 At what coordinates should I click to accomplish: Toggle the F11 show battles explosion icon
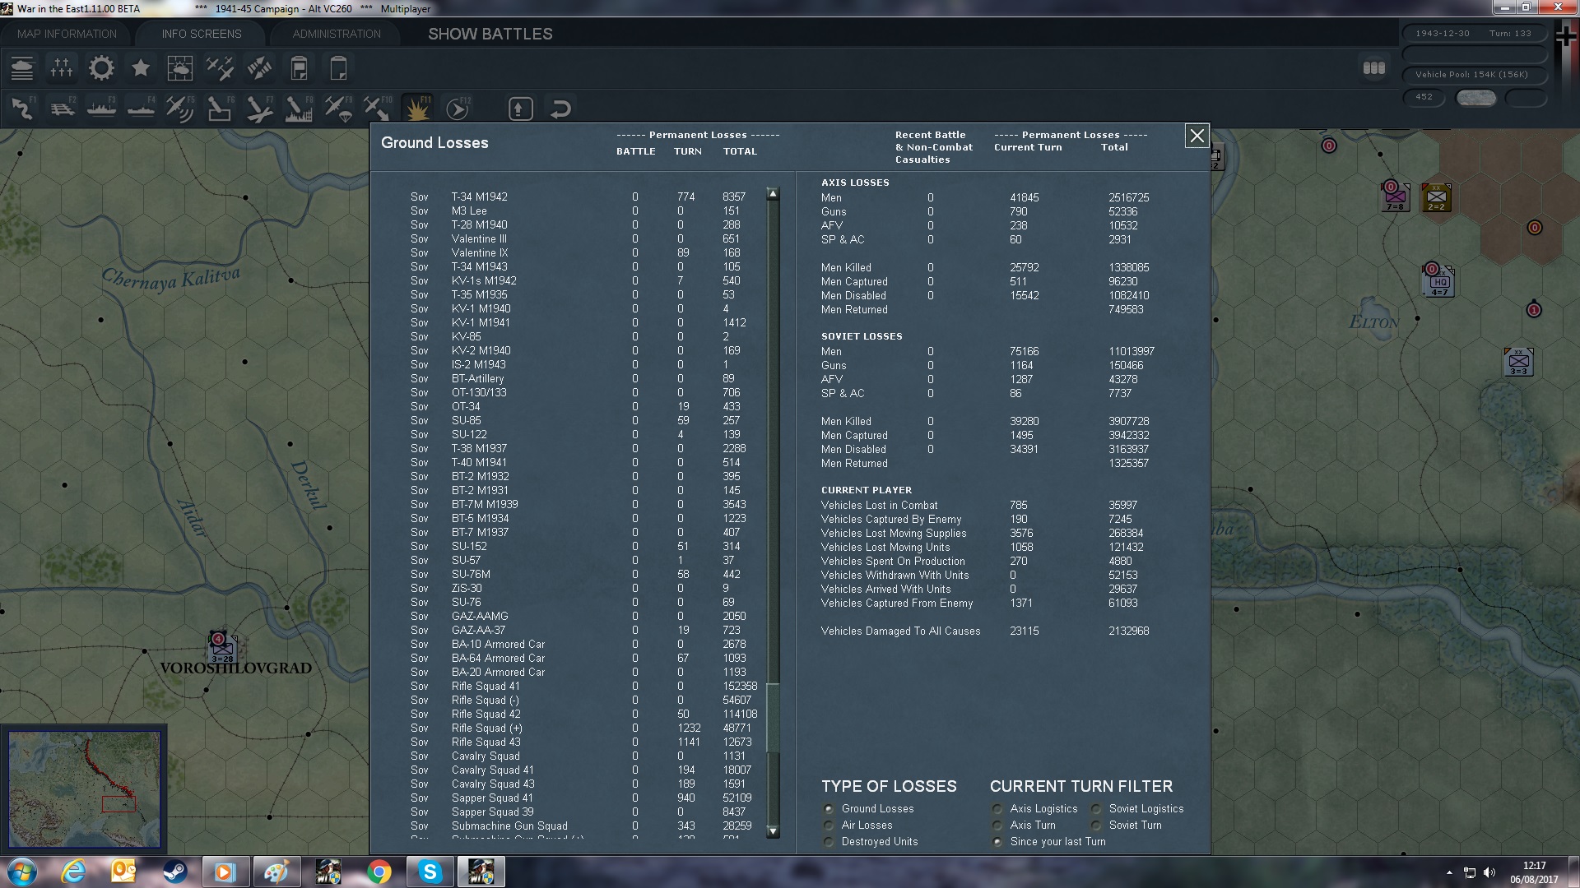tap(417, 109)
